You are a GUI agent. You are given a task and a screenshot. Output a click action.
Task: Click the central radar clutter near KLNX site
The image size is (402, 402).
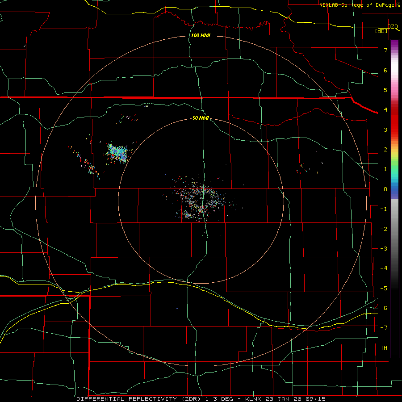coord(201,202)
